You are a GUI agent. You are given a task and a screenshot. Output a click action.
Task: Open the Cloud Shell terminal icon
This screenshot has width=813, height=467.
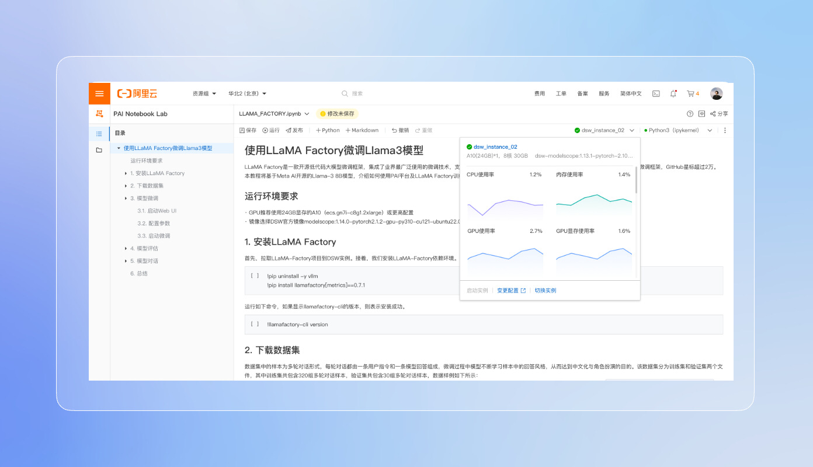pos(656,93)
